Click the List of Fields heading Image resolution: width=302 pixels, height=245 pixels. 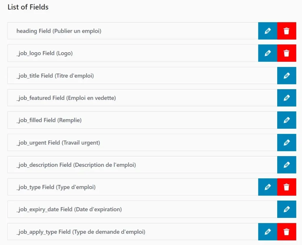tap(28, 7)
